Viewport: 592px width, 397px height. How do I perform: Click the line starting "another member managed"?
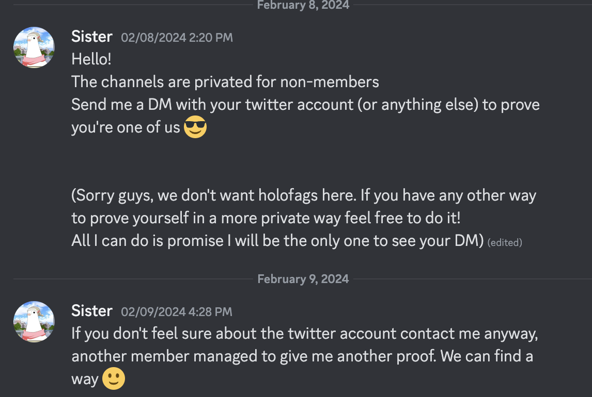point(302,356)
